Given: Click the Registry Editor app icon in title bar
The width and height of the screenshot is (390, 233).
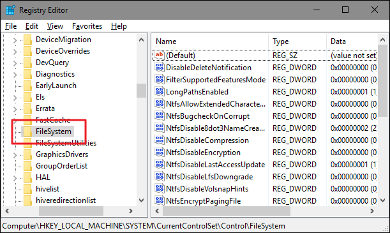Looking at the screenshot, I should pyautogui.click(x=10, y=10).
